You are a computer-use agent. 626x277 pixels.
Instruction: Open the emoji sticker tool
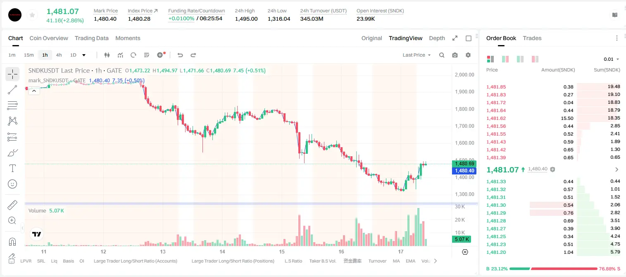pos(12,184)
